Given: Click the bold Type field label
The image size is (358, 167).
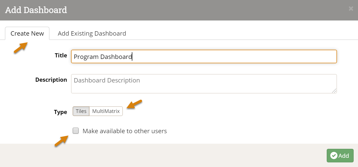Looking at the screenshot, I should pyautogui.click(x=61, y=112).
